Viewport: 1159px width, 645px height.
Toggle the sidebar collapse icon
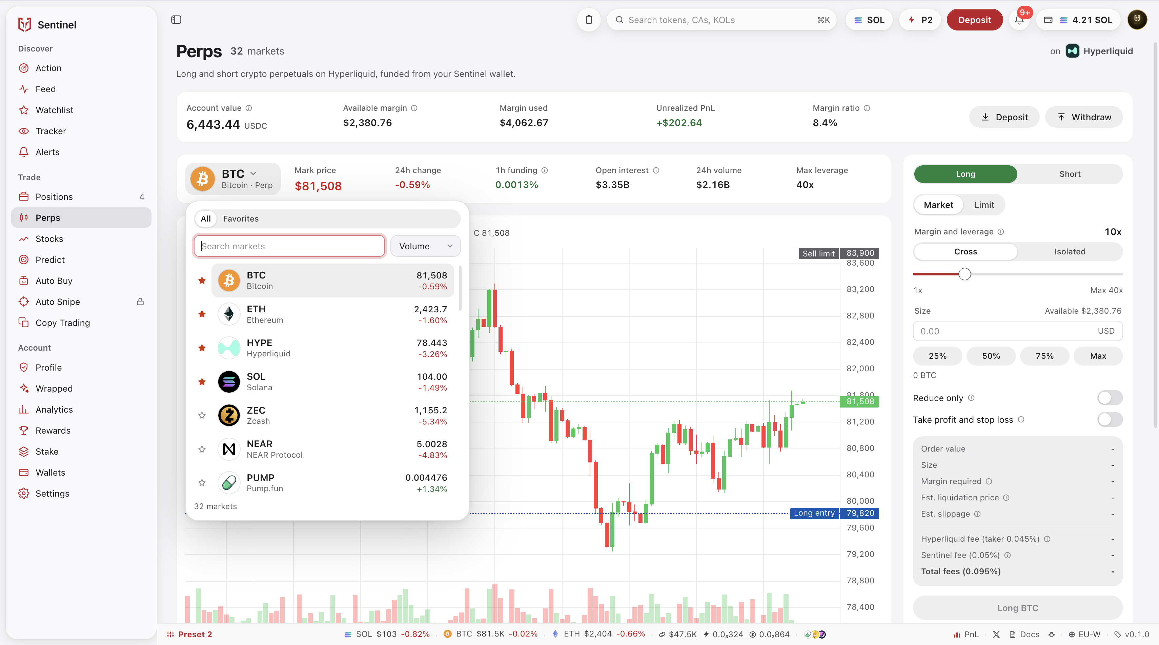coord(176,20)
